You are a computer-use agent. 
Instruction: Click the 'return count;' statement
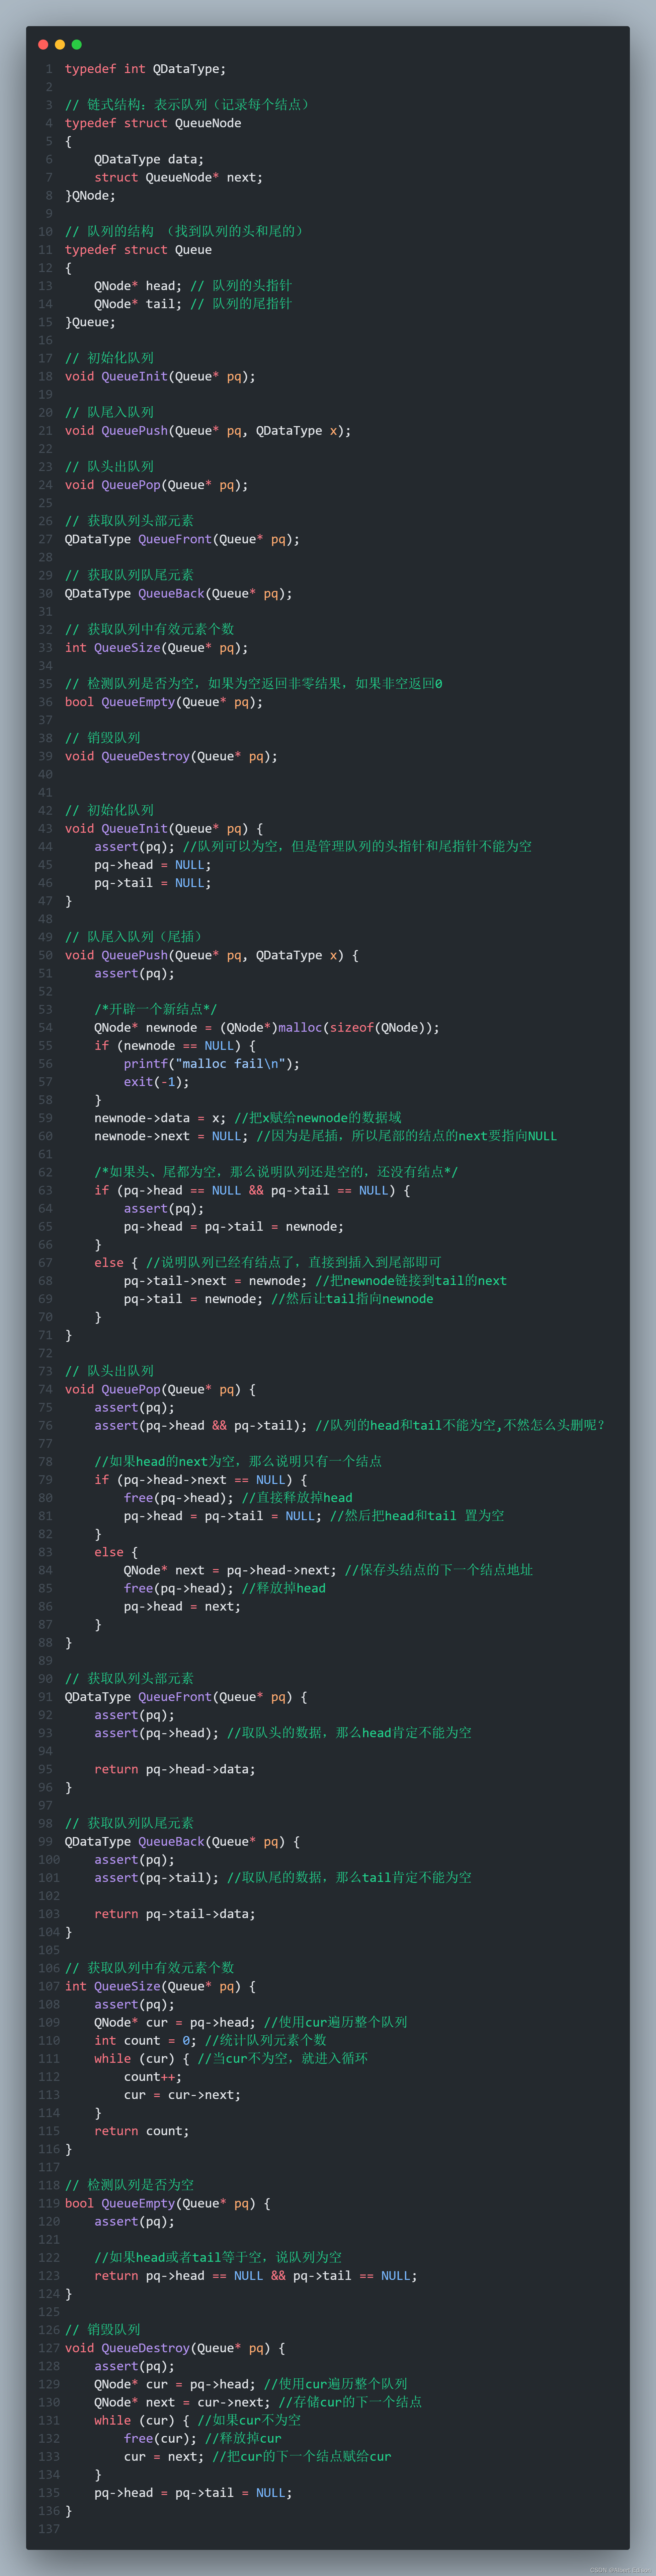[142, 2131]
